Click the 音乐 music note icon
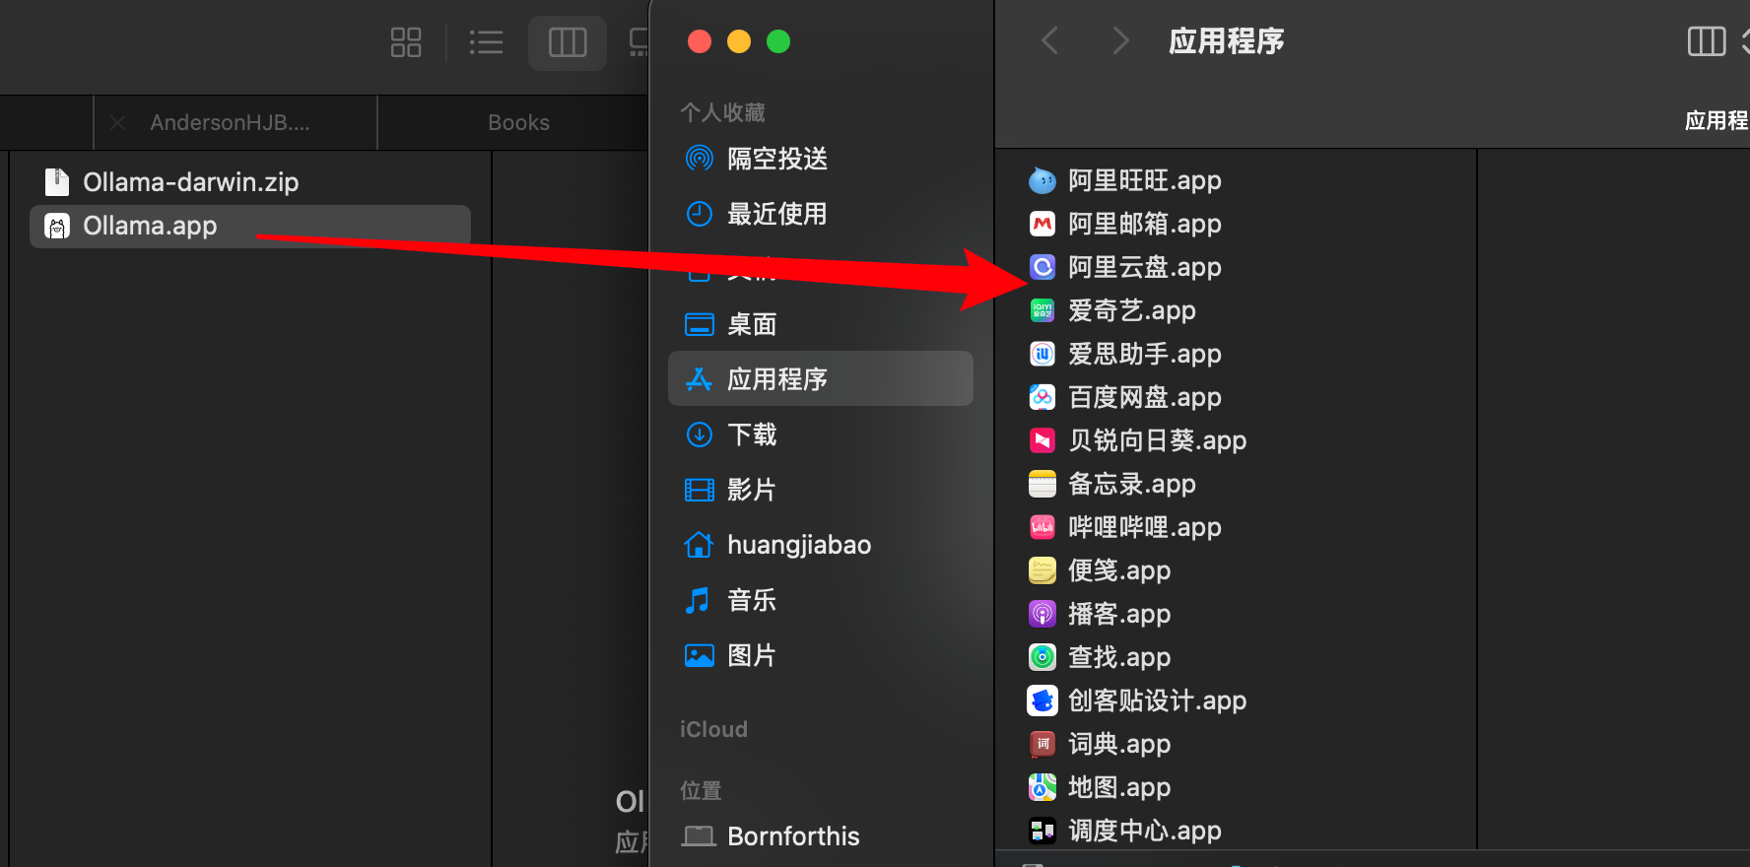Viewport: 1750px width, 867px height. pos(698,600)
